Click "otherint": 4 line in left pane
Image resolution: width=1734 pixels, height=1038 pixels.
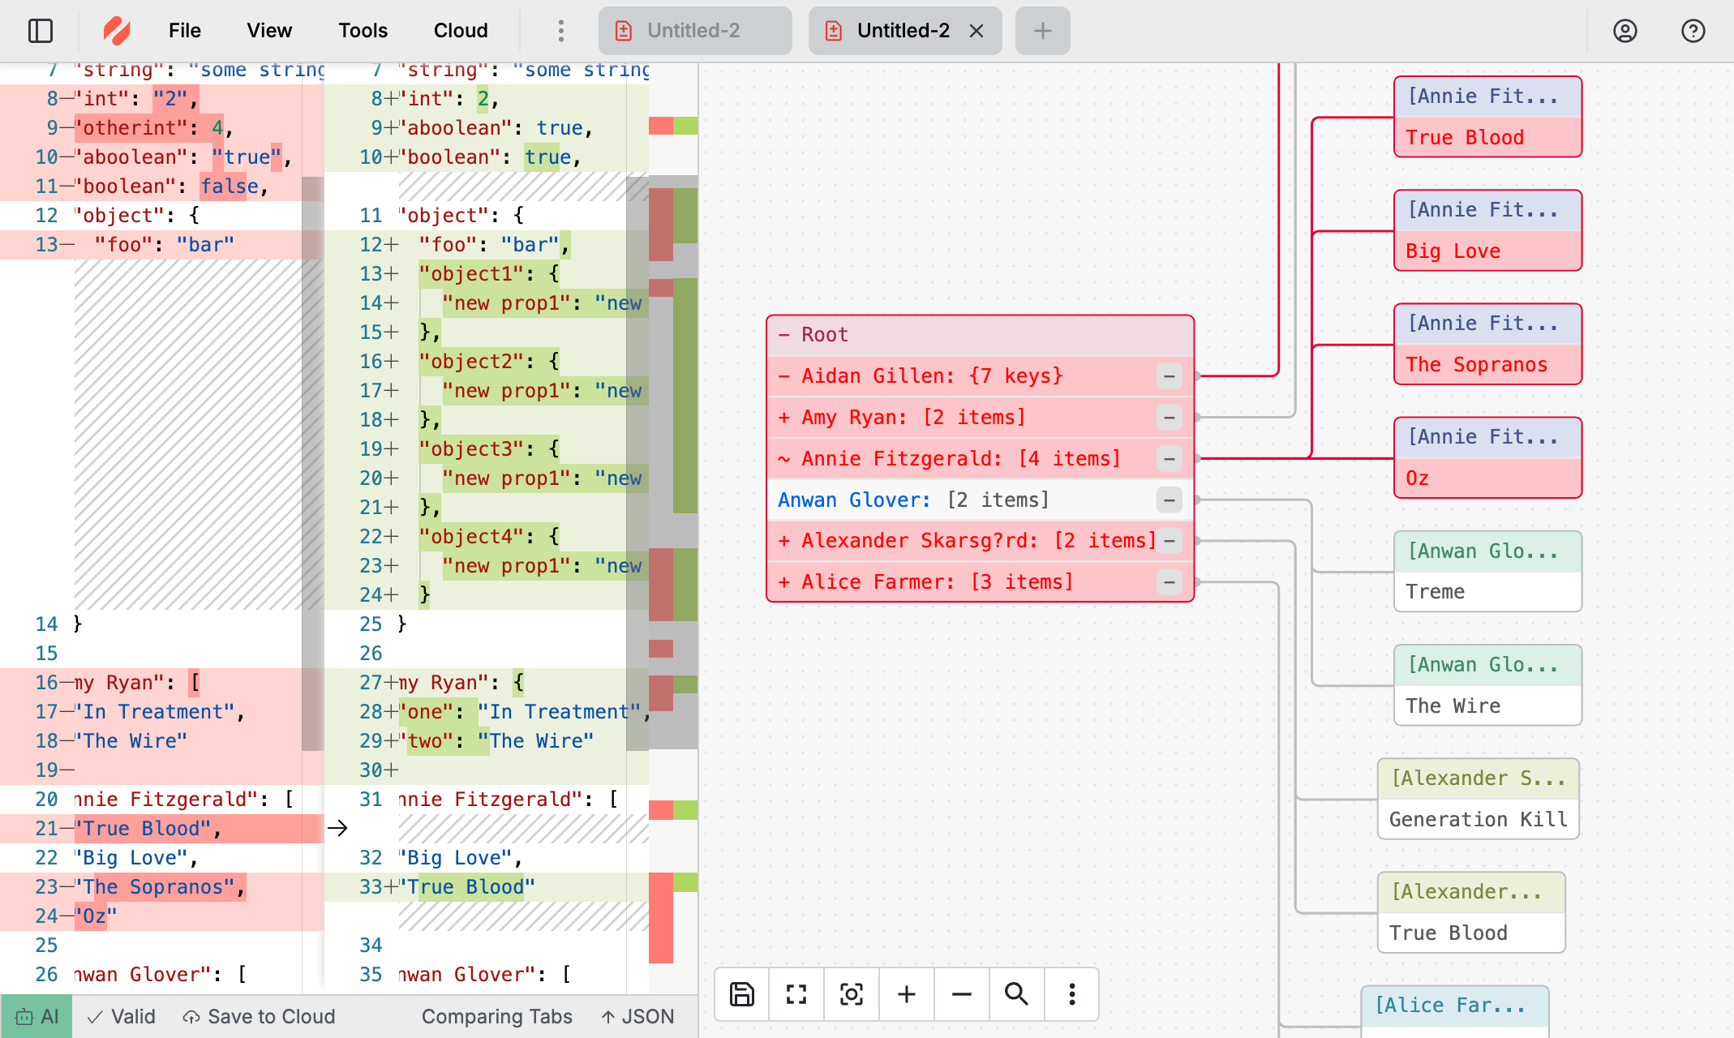coord(162,127)
